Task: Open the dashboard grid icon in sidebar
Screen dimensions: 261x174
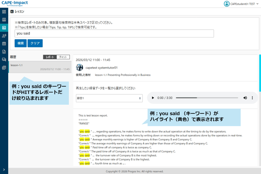Action: [4, 12]
